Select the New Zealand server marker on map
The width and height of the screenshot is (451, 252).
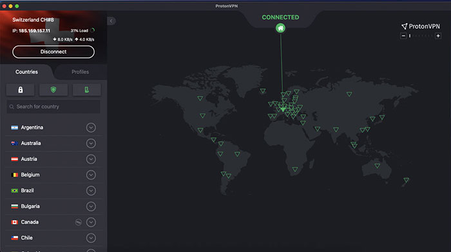(406, 180)
